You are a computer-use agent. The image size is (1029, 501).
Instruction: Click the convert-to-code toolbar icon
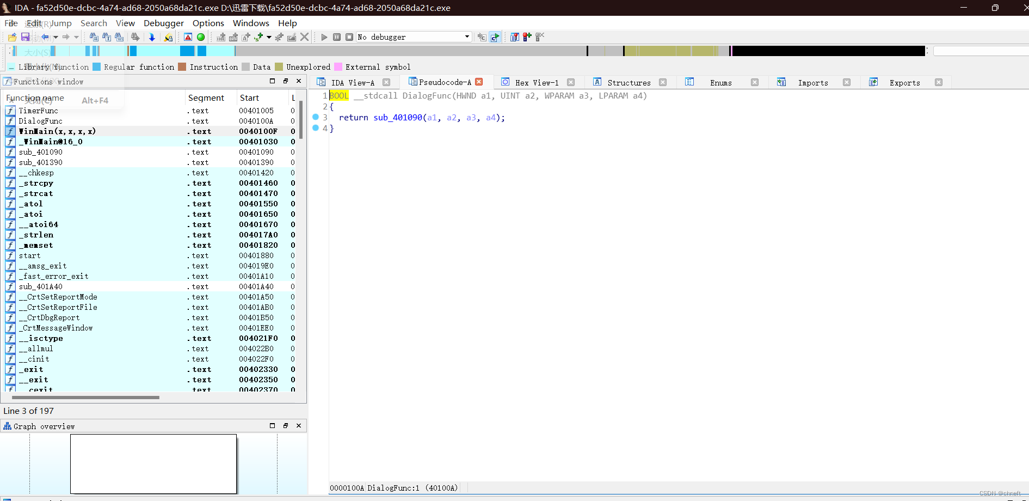click(221, 37)
